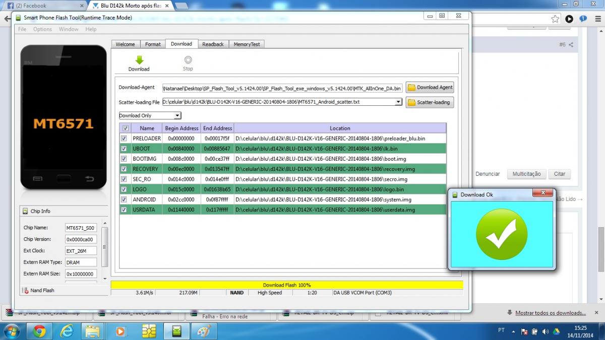
Task: Click the Download Agent button
Action: pos(430,87)
